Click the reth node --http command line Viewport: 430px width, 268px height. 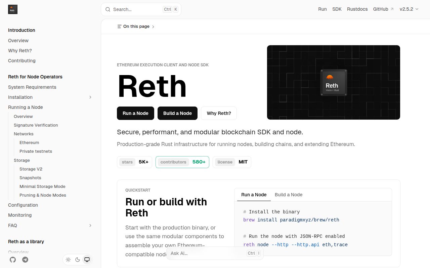click(295, 245)
